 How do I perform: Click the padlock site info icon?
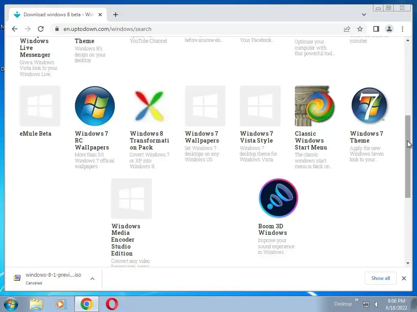click(57, 29)
